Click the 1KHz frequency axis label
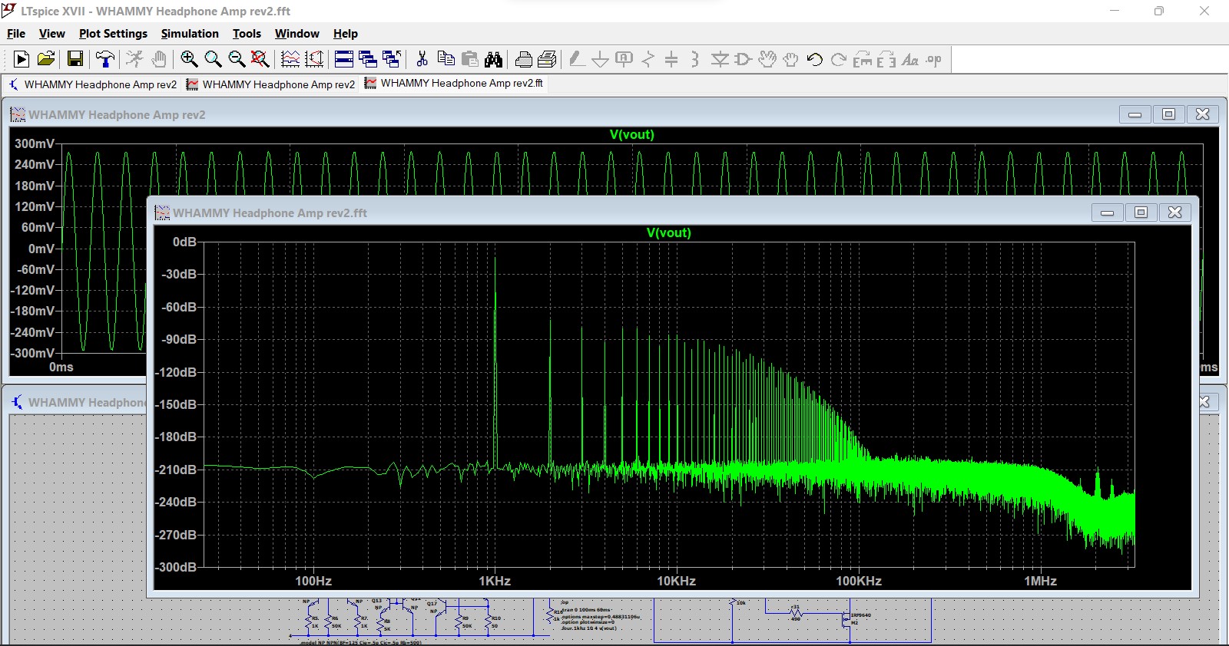Screen dimensions: 1229x646 495,581
